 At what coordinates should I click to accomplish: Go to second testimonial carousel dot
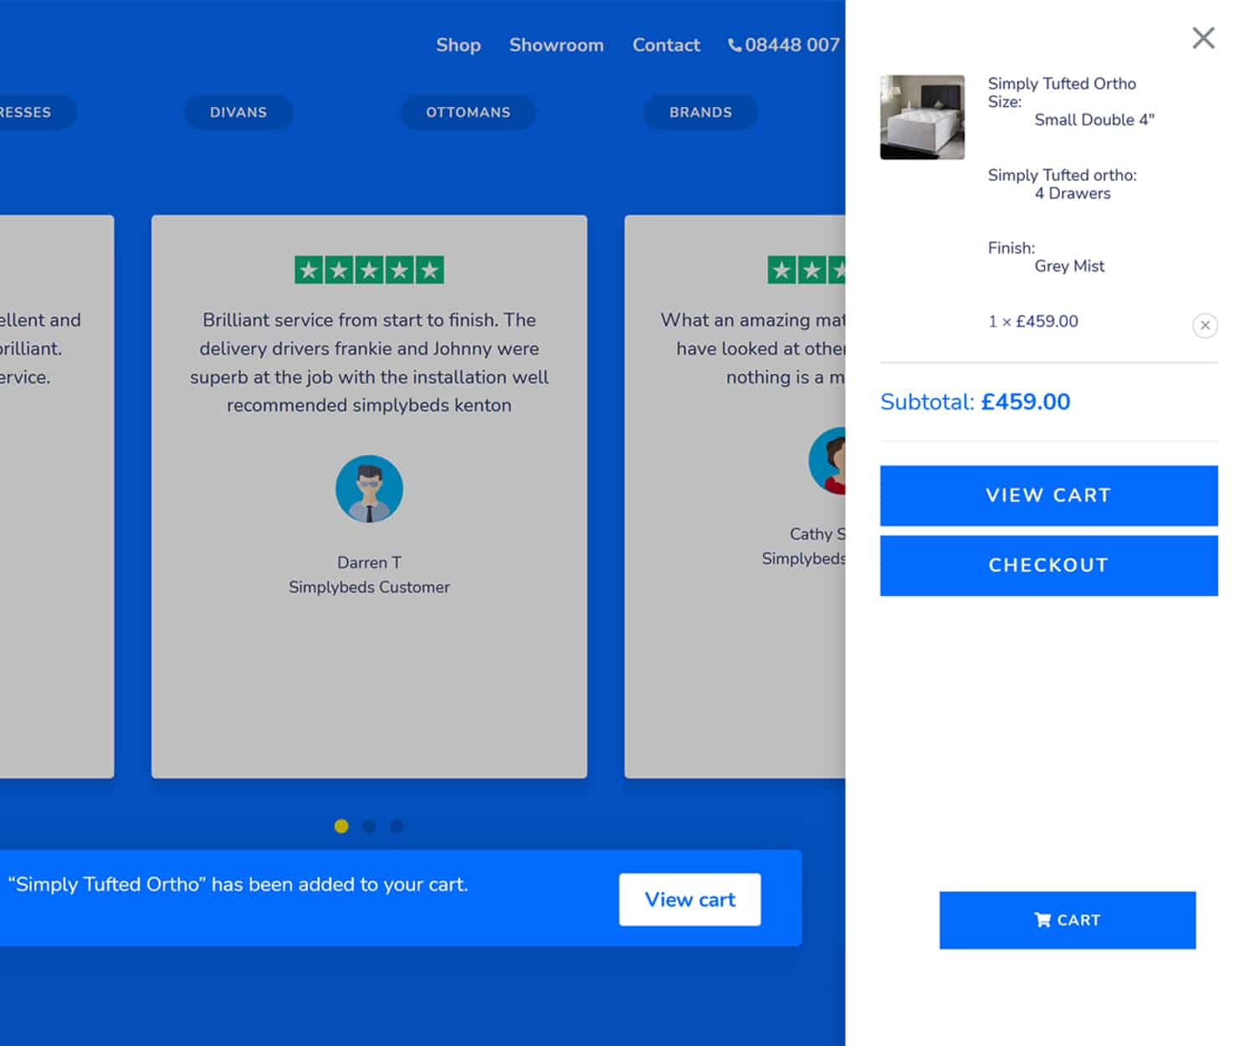(x=369, y=826)
